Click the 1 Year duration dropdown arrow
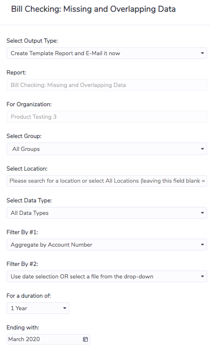210x347 pixels. 65,308
